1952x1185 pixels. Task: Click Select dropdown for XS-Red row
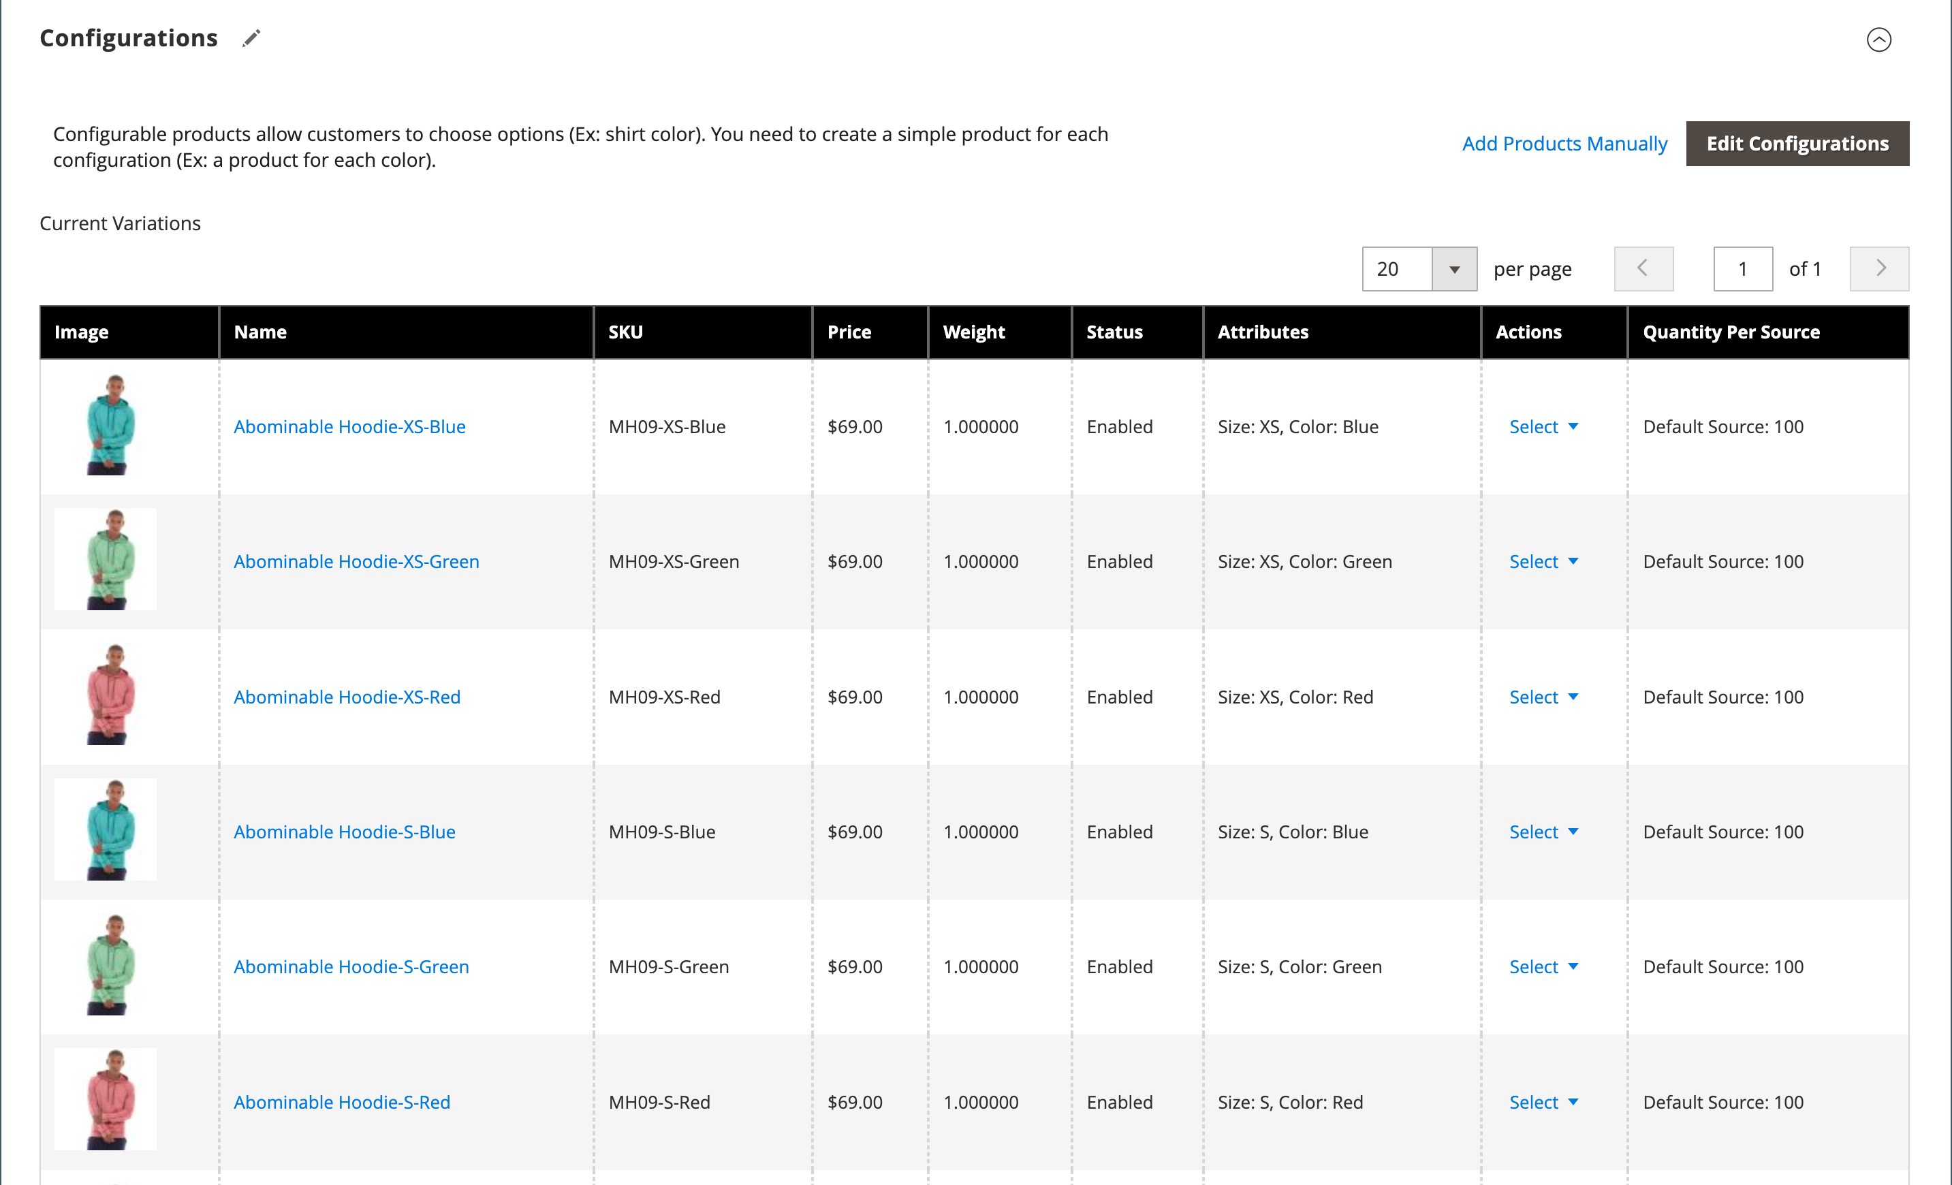1542,695
